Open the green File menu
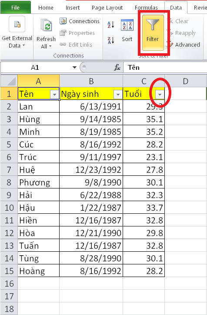Screen dimensions: 207x315 tap(15, 7)
